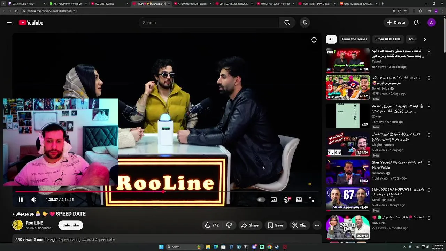Select the From ROO LINE chip
This screenshot has height=251, width=446.
388,39
